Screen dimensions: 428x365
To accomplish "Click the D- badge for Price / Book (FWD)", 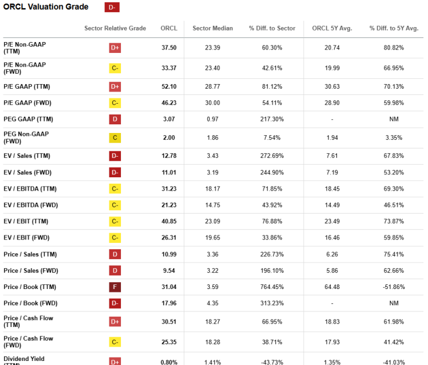I will pyautogui.click(x=115, y=303).
